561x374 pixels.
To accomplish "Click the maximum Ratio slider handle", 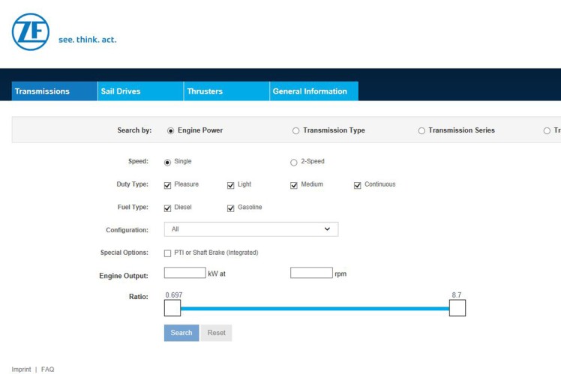I will (457, 308).
